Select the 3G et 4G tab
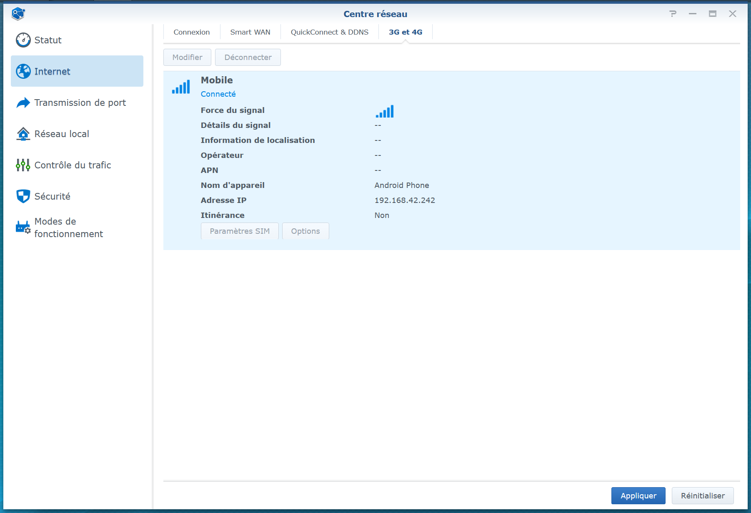Image resolution: width=751 pixels, height=513 pixels. click(406, 32)
